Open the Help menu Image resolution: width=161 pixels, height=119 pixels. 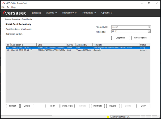(x=14, y=7)
